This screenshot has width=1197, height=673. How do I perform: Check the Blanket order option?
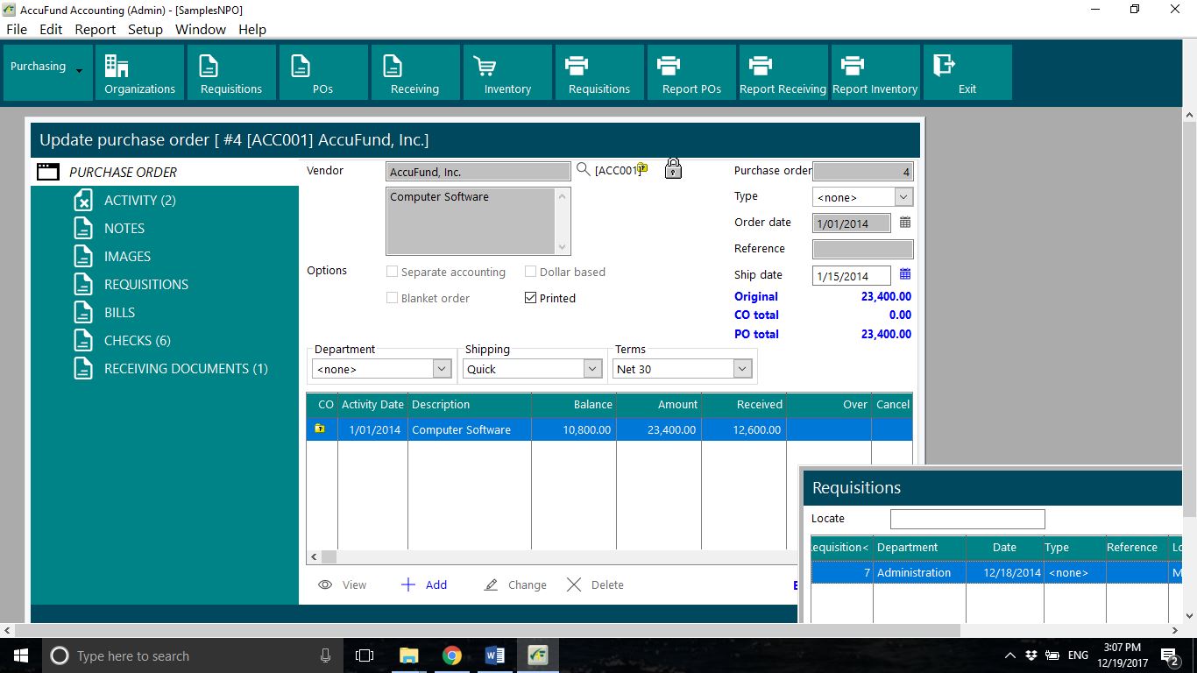[x=391, y=298]
